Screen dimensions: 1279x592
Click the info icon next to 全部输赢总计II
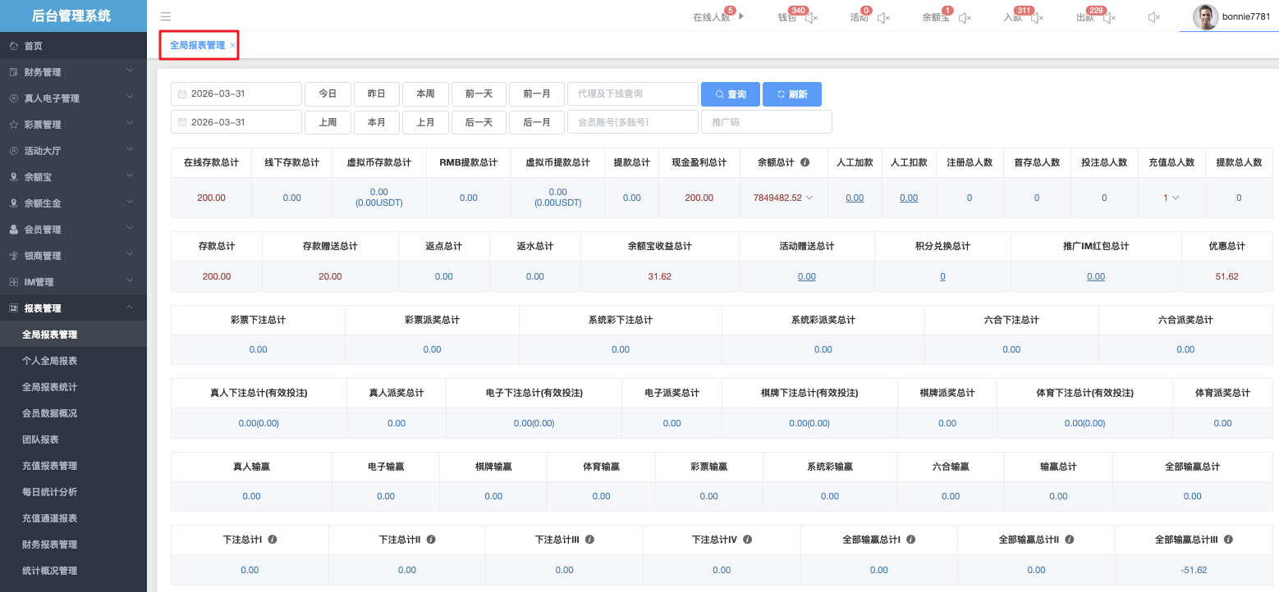(x=1068, y=540)
